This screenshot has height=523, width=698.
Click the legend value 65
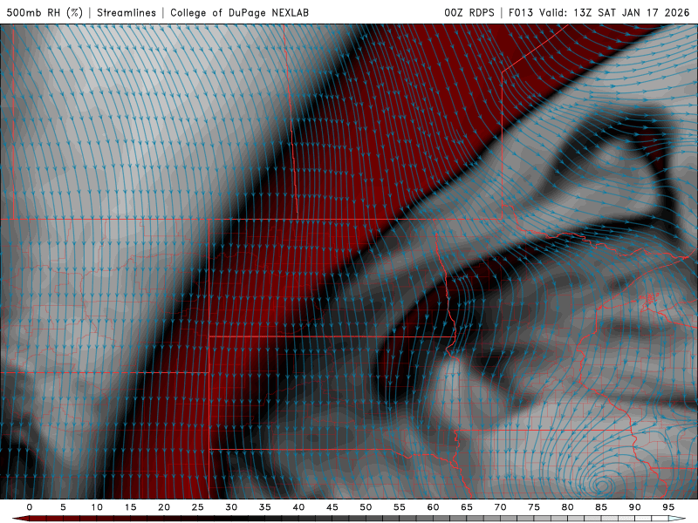click(x=467, y=507)
